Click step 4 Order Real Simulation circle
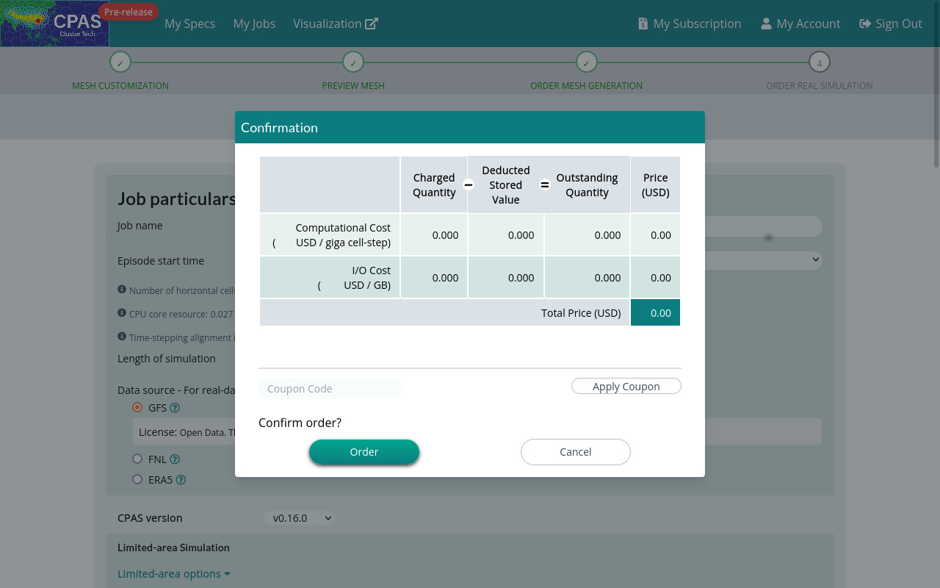940x588 pixels. 820,62
